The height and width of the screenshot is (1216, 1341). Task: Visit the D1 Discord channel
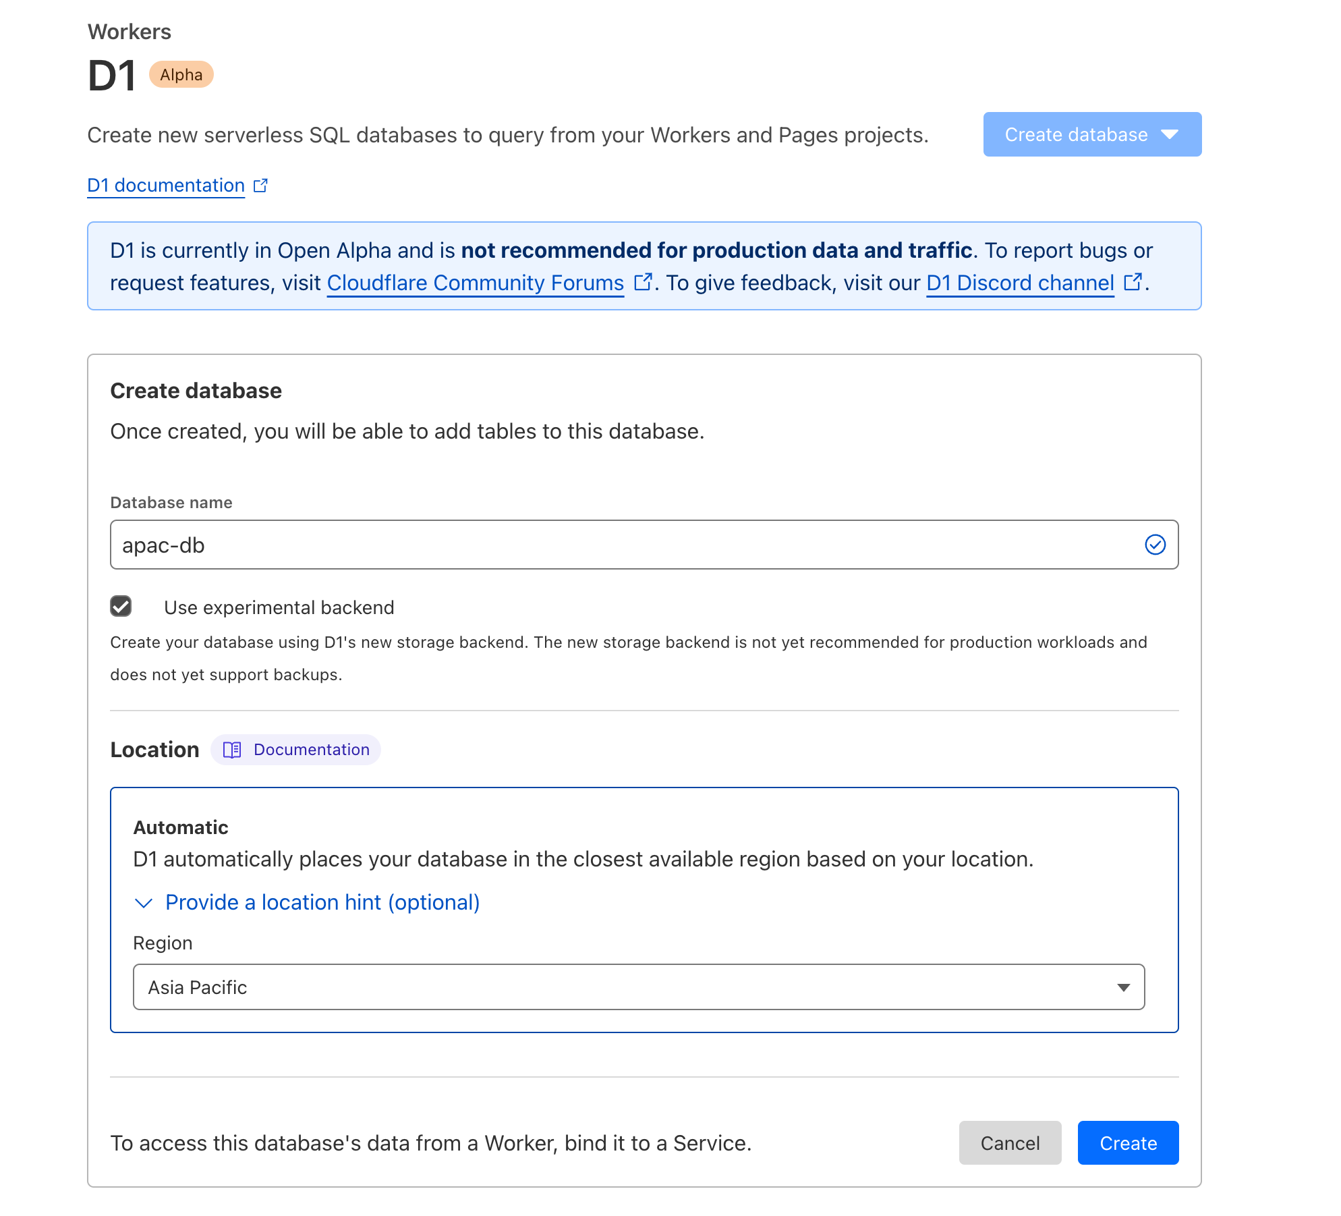[x=1020, y=282]
